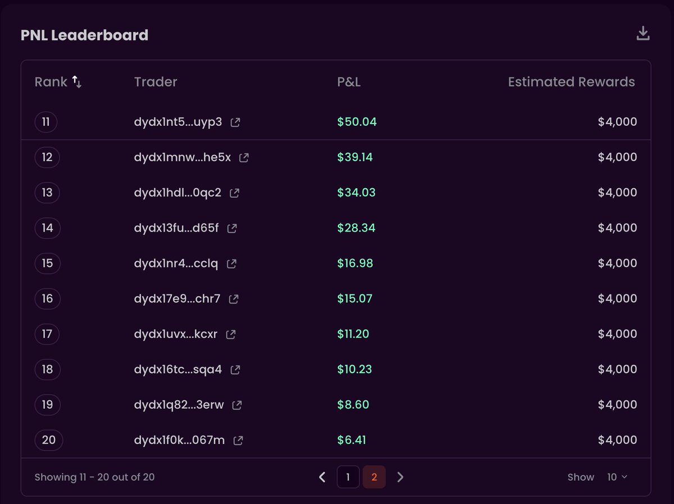Click the $6.41 P&L value

pos(352,441)
